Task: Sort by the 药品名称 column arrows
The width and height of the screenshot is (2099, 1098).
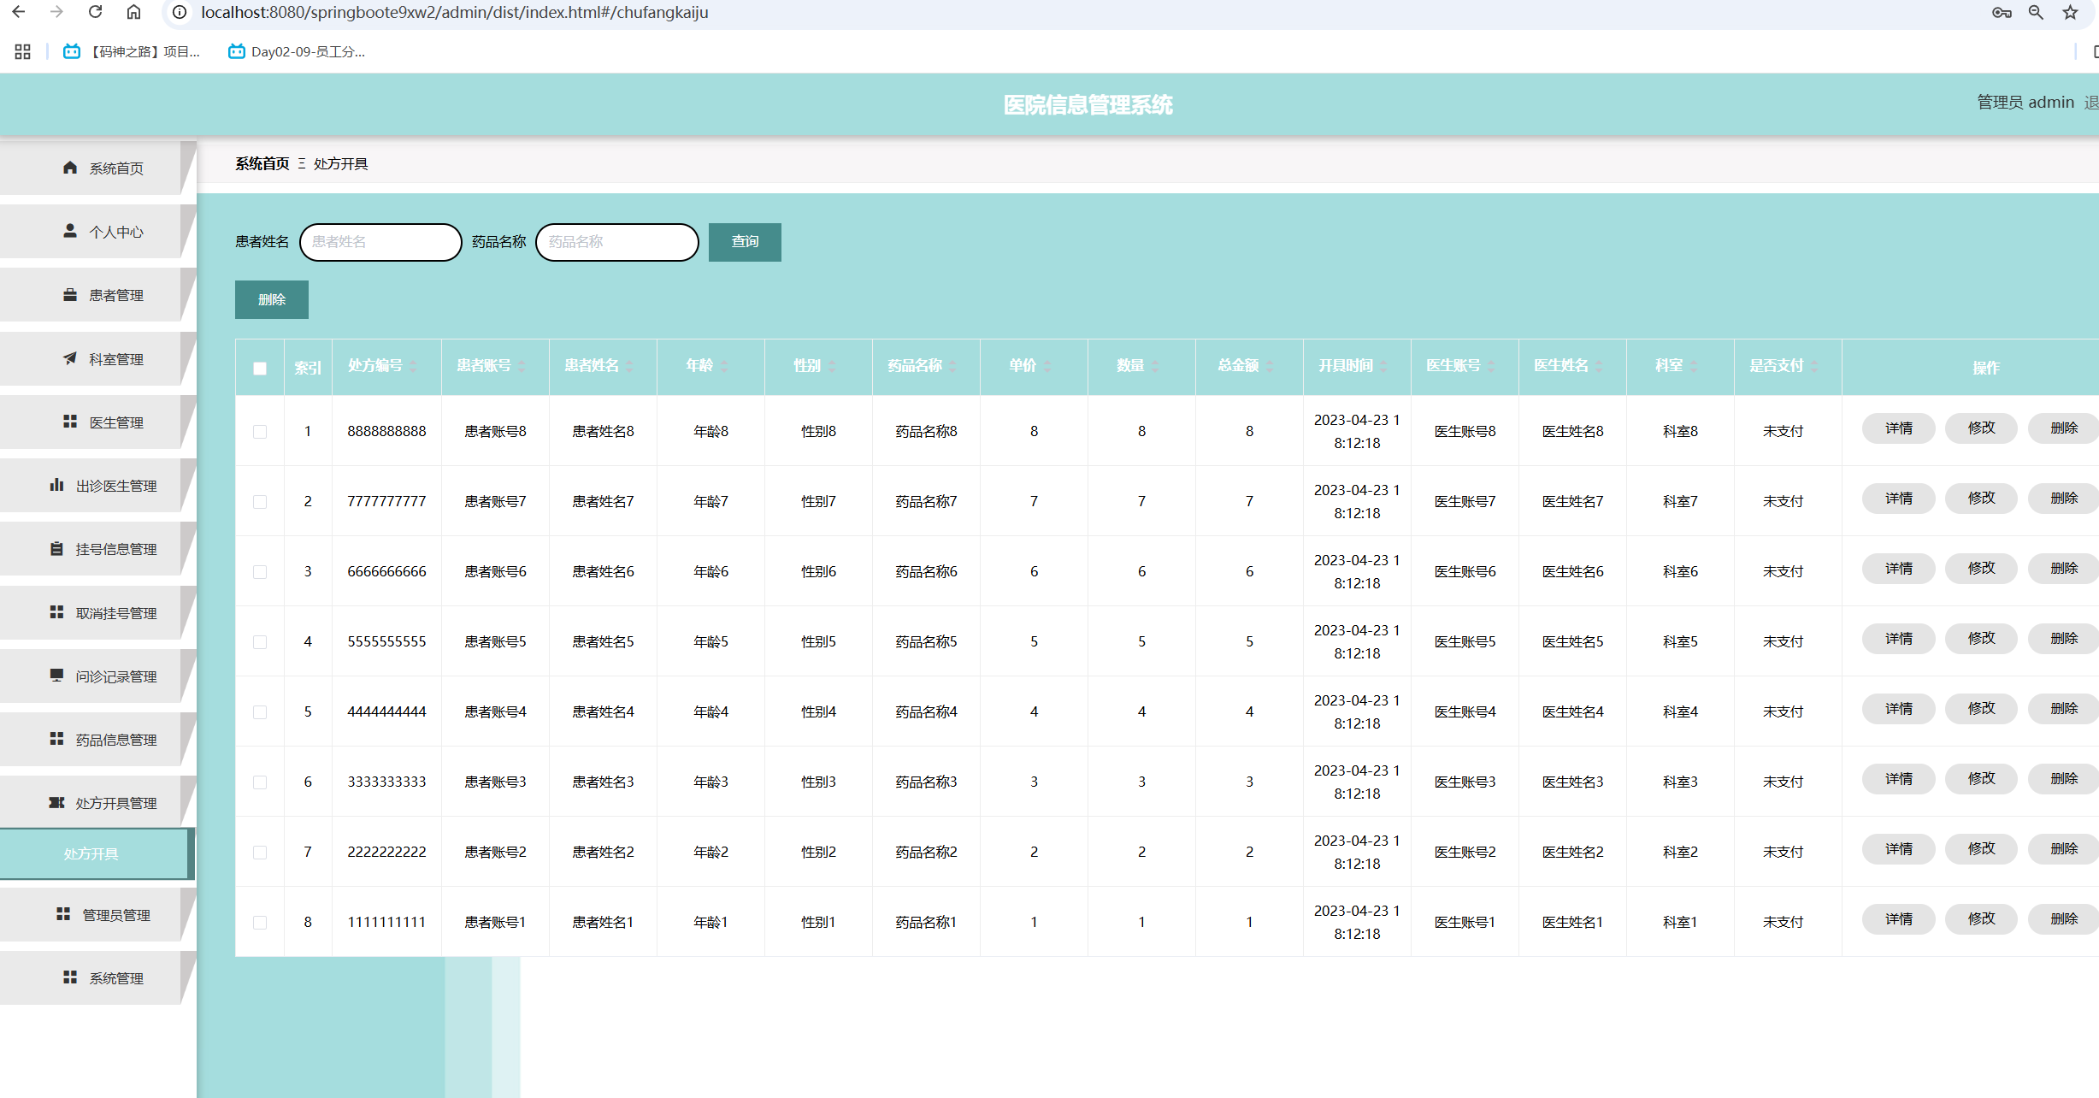Action: pyautogui.click(x=952, y=367)
